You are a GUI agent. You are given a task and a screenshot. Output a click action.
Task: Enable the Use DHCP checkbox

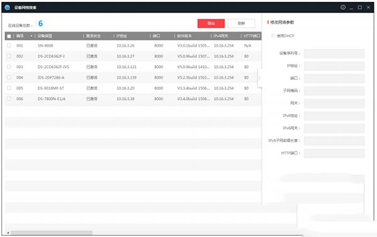point(273,36)
